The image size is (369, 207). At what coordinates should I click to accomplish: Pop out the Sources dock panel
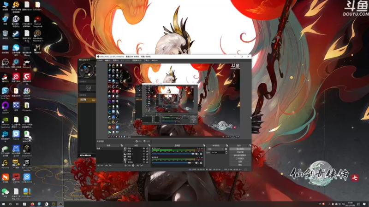point(149,145)
